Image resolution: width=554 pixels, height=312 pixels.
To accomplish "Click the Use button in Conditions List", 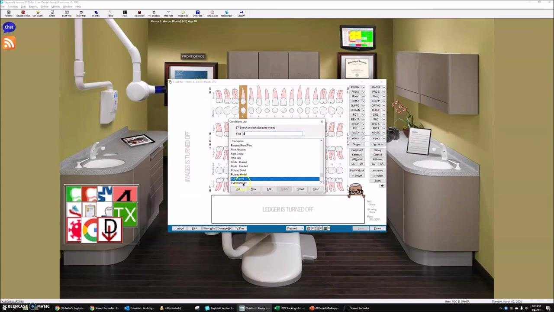I will (x=238, y=189).
